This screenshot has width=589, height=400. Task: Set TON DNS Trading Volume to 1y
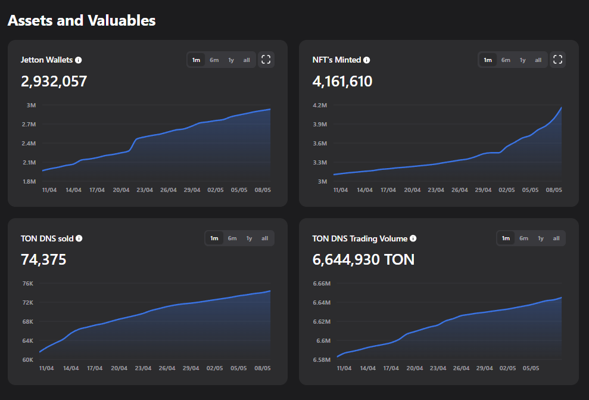pyautogui.click(x=541, y=238)
